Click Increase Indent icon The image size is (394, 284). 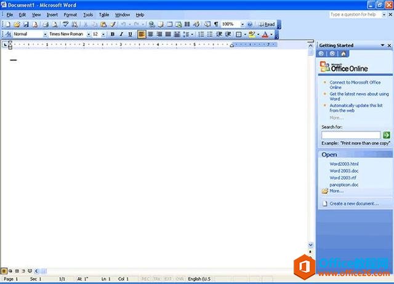click(228, 34)
